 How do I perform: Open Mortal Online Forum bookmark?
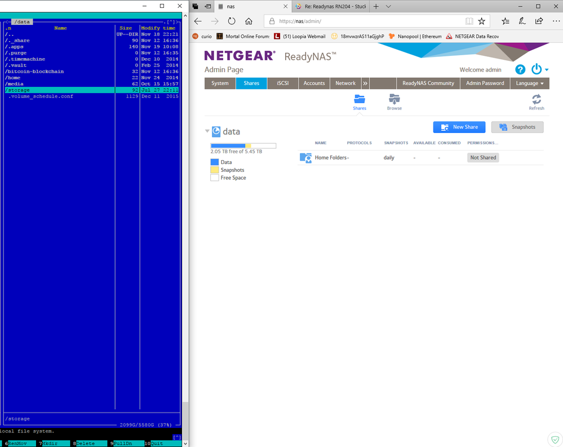(243, 36)
